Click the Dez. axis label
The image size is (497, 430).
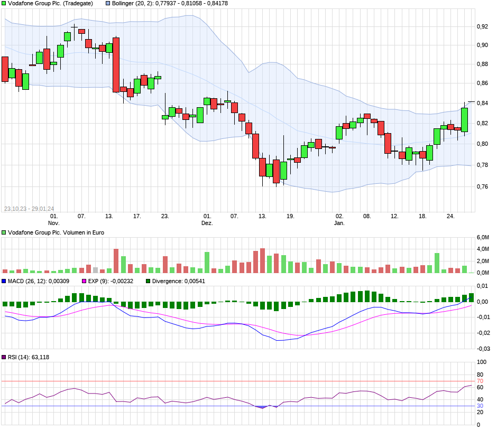[x=207, y=223]
